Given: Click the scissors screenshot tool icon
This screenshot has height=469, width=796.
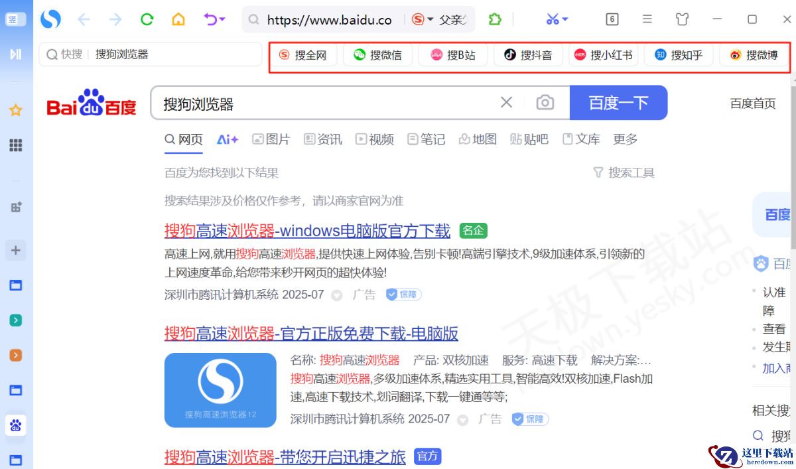Looking at the screenshot, I should coord(553,20).
